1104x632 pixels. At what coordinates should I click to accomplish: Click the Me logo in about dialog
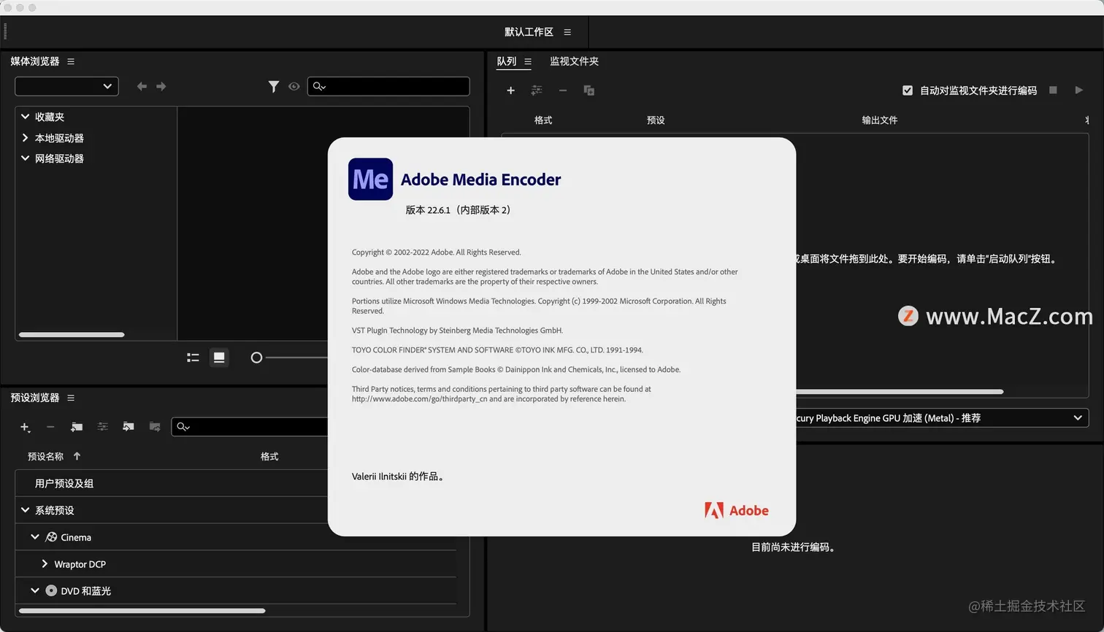[x=370, y=179]
